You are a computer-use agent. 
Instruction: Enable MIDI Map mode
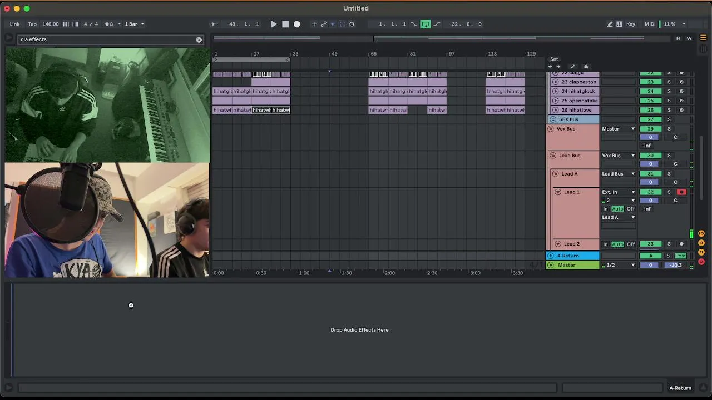(650, 24)
